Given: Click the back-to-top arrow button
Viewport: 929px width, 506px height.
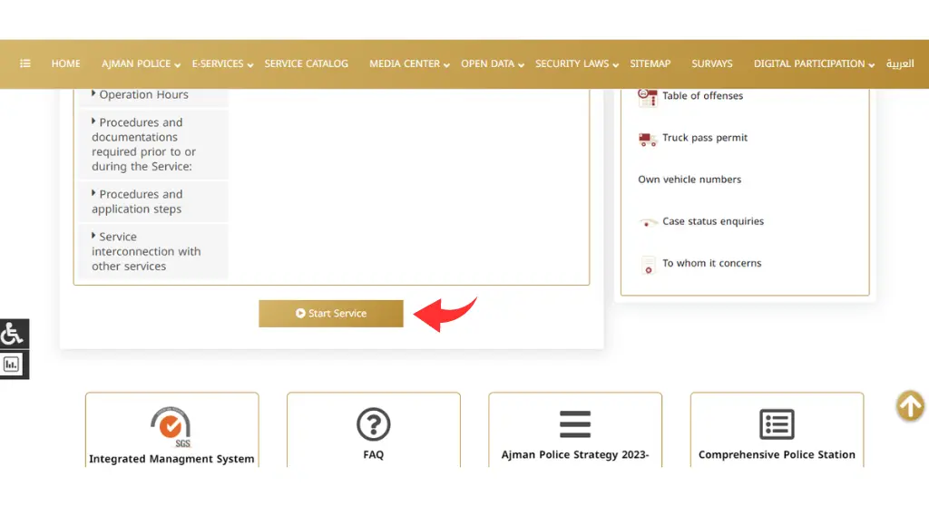Looking at the screenshot, I should tap(910, 406).
